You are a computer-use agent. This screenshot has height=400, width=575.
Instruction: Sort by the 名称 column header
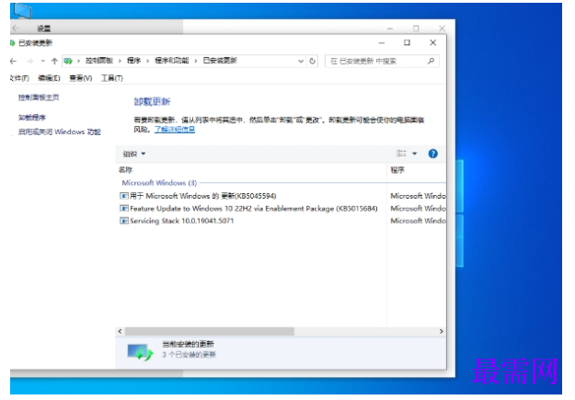(125, 170)
